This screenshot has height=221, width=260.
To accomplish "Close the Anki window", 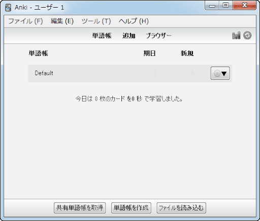I will pyautogui.click(x=244, y=6).
